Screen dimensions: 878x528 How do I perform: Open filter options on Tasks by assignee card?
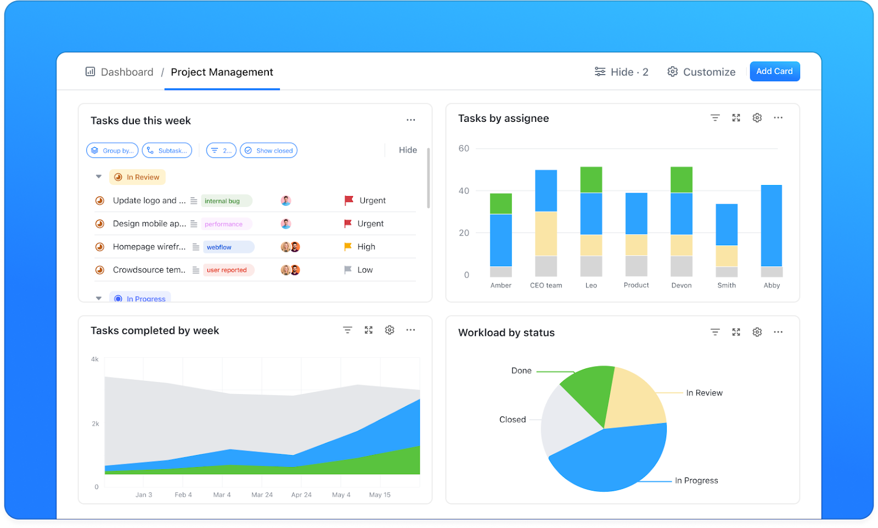[x=714, y=117]
